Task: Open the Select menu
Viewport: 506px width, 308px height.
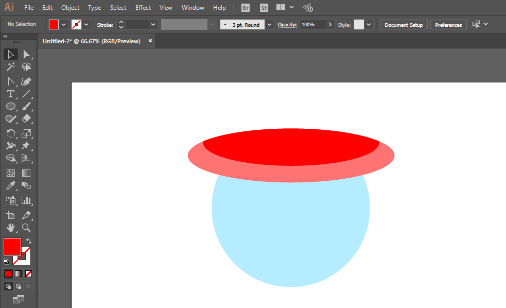Action: [x=118, y=7]
